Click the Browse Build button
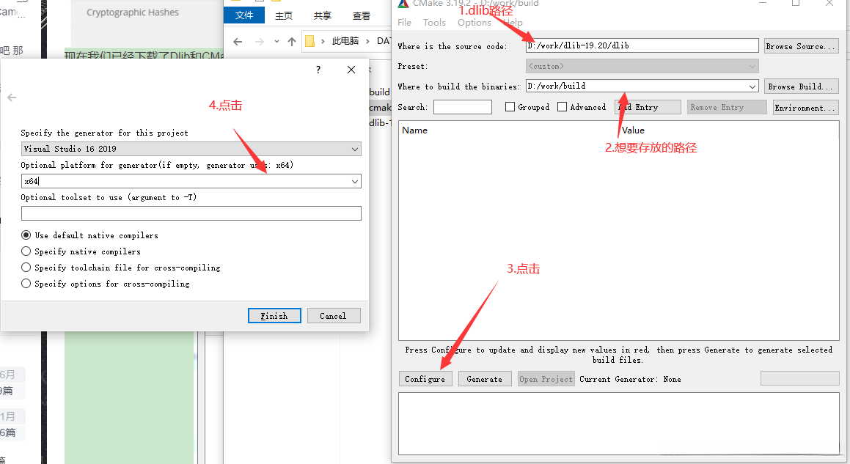Image resolution: width=850 pixels, height=464 pixels. click(801, 86)
